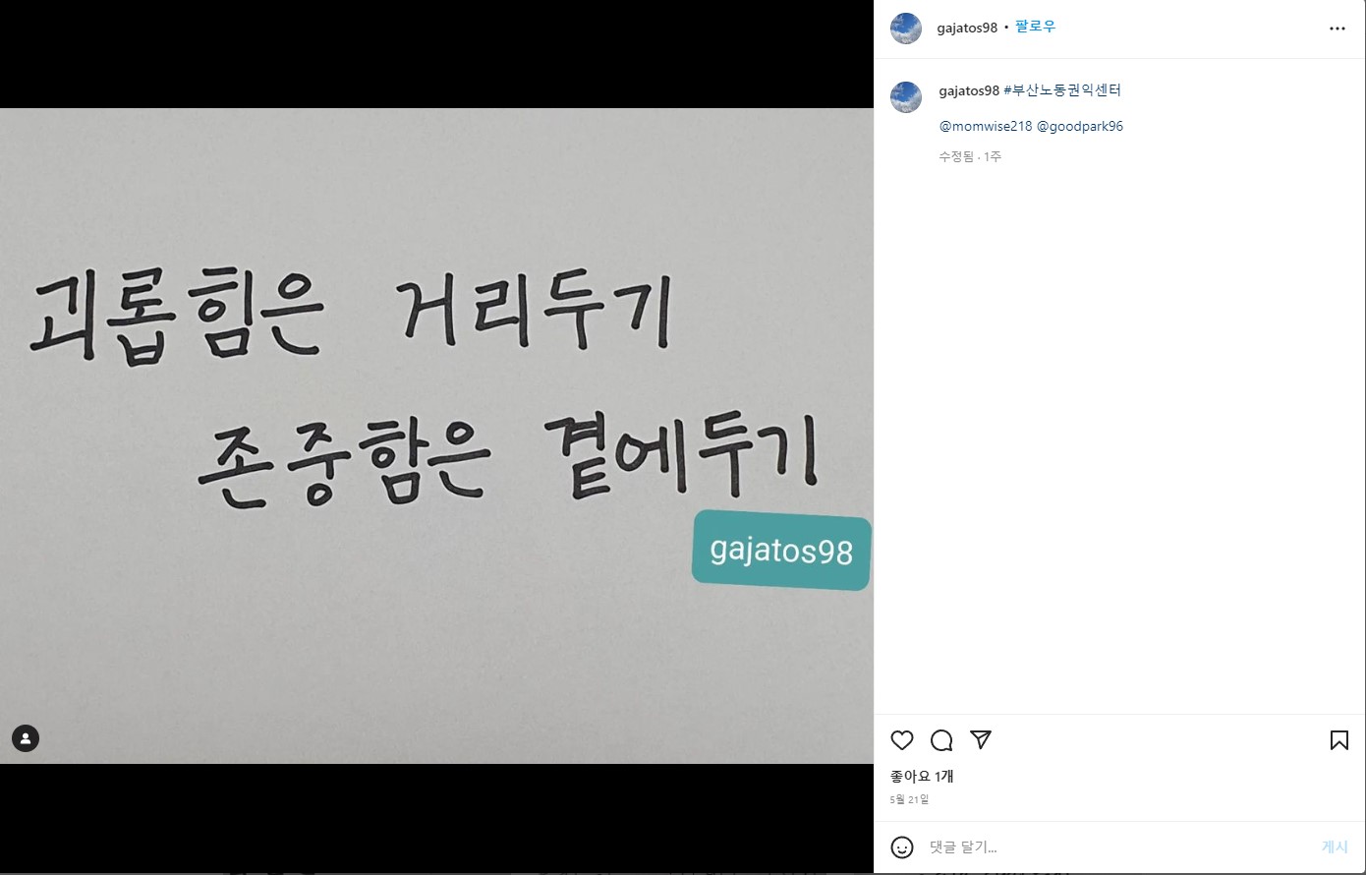This screenshot has height=875, width=1366.
Task: Save the post with the bookmark icon
Action: [1339, 740]
